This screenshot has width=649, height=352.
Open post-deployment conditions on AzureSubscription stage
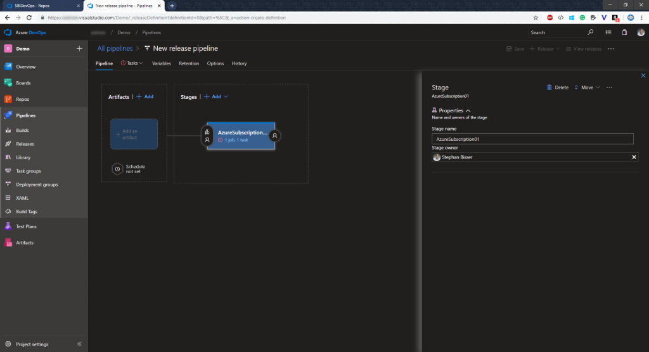tap(275, 136)
